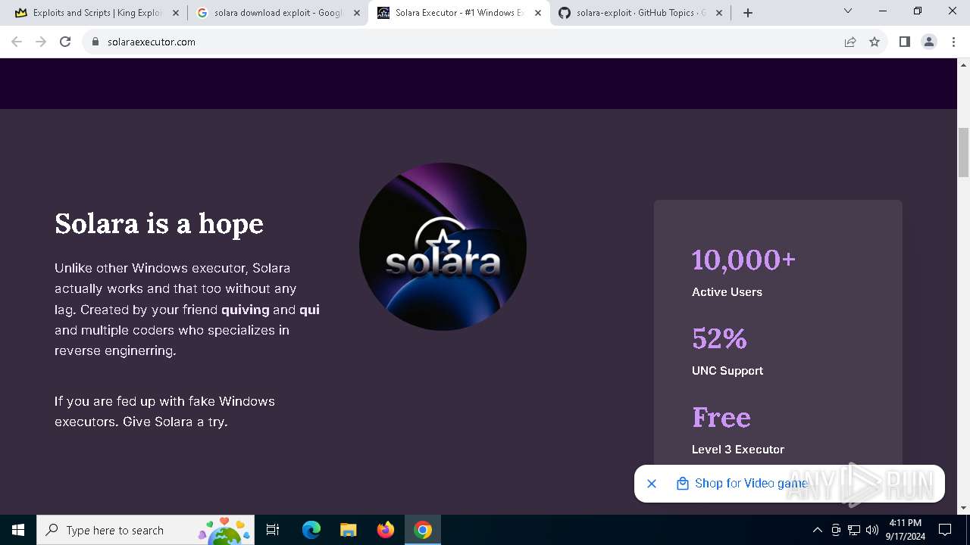Open Task View on the taskbar
The width and height of the screenshot is (970, 545).
(x=273, y=530)
